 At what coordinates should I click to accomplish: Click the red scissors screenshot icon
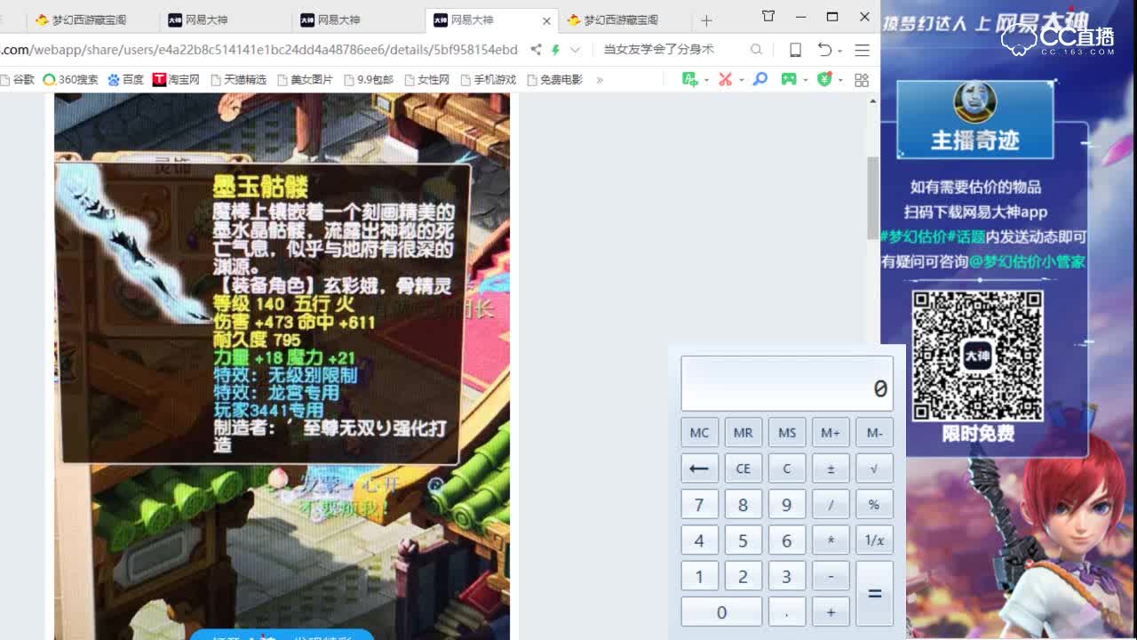click(x=725, y=79)
